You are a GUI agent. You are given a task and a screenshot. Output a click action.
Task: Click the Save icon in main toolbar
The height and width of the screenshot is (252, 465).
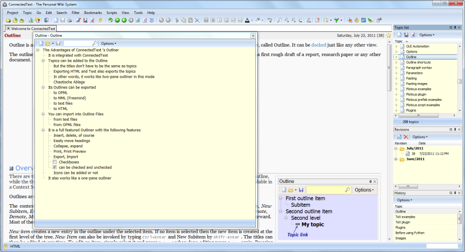62,20
